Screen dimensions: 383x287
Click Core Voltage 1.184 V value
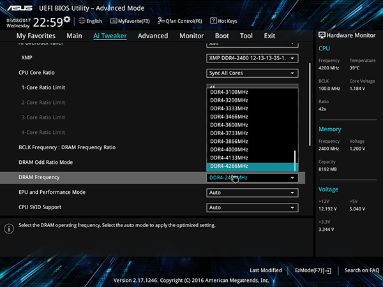357,89
